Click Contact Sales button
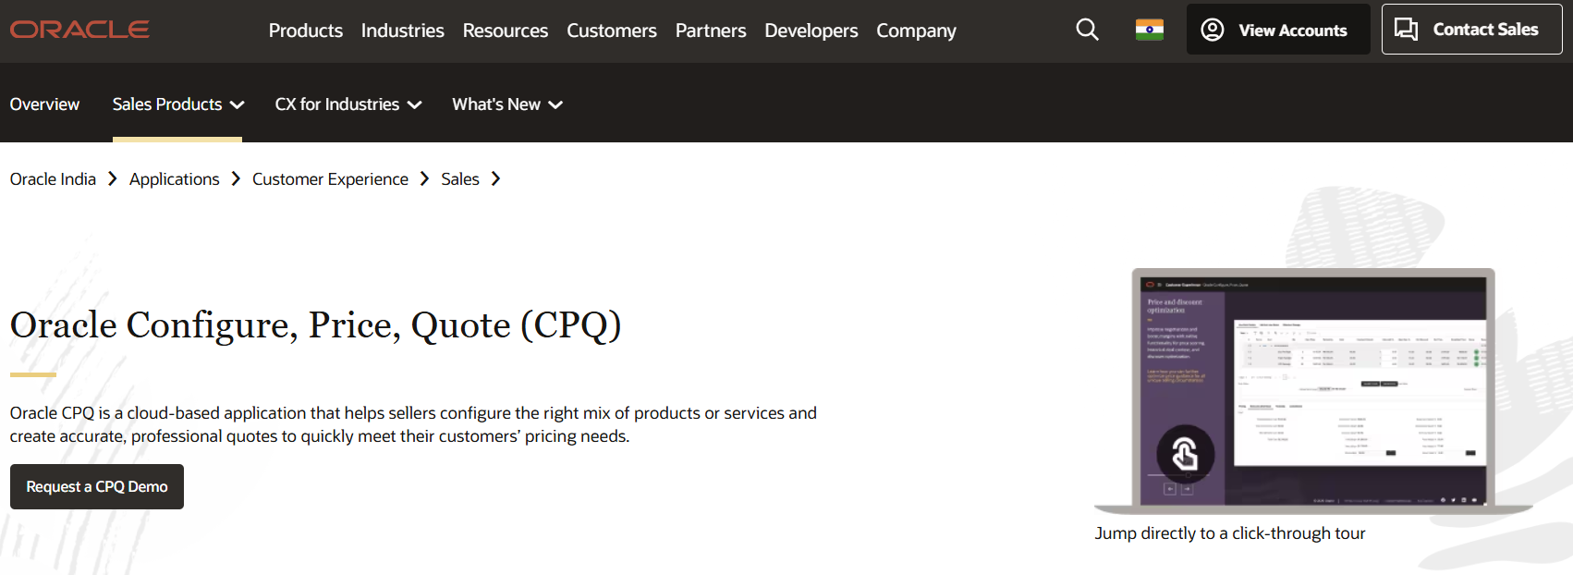The image size is (1573, 575). point(1471,30)
